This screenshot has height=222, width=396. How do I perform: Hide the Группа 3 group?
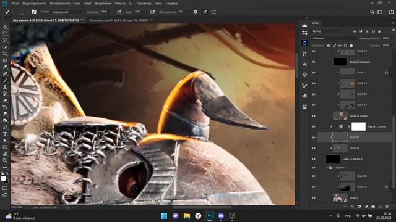pyautogui.click(x=314, y=167)
